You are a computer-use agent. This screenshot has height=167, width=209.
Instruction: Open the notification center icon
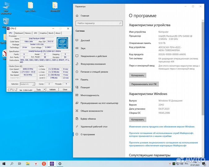tap(204, 164)
